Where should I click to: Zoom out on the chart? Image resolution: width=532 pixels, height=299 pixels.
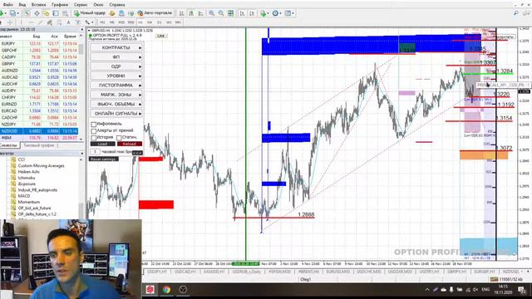221,13
